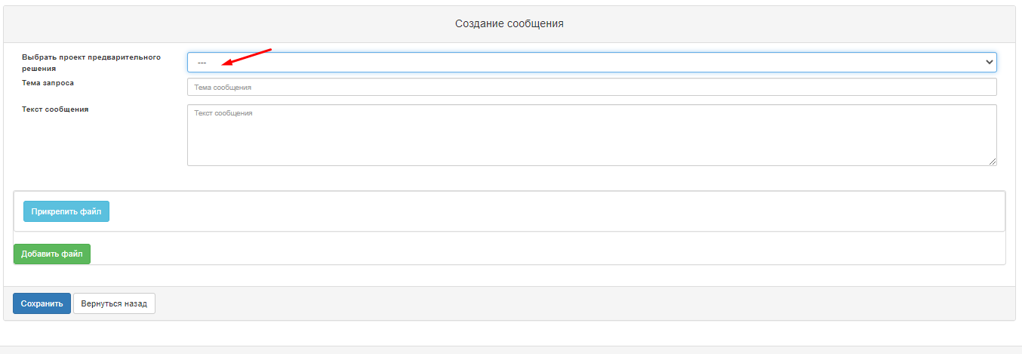Click the 'Прикрепить файл' button
The image size is (1022, 354).
(66, 211)
